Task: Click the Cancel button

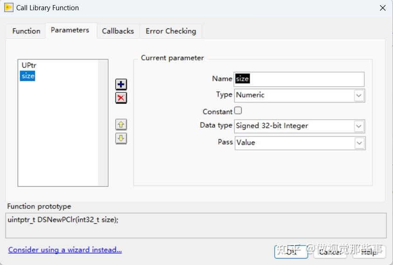Action: tap(330, 252)
